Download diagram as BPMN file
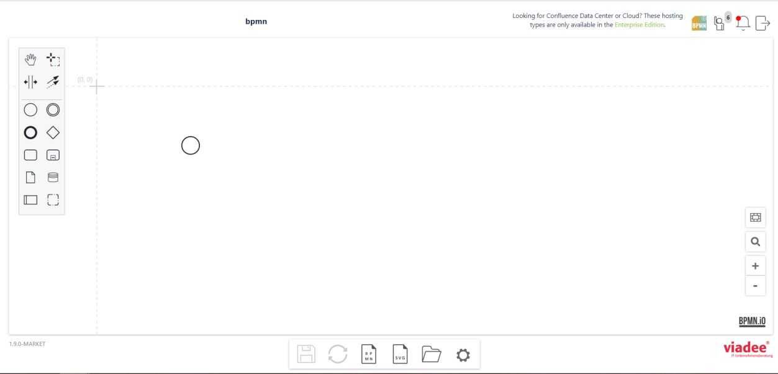 click(369, 355)
